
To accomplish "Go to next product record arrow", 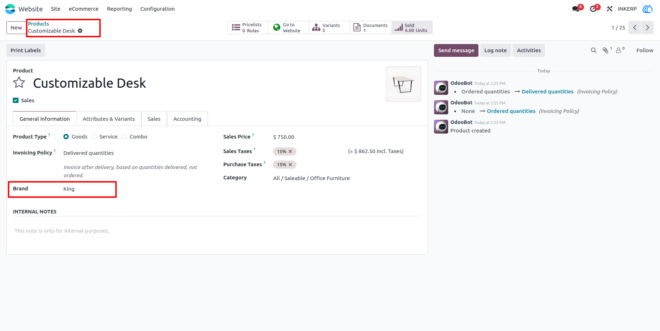I will coord(647,28).
